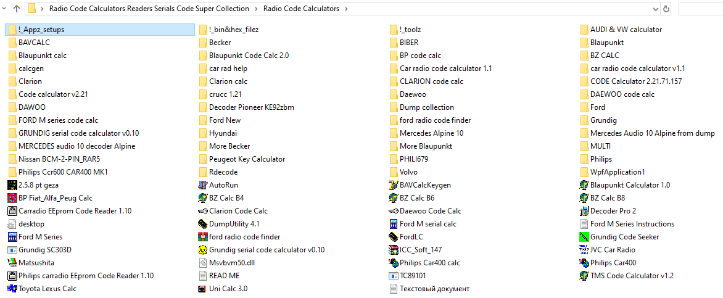Screen dimensions: 723x298
Task: Select the Decoder Pioneer KE92zbm folder
Action: point(246,107)
